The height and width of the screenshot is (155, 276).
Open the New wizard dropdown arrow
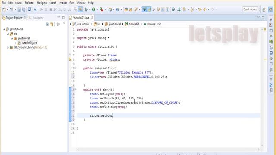[x=8, y=9]
